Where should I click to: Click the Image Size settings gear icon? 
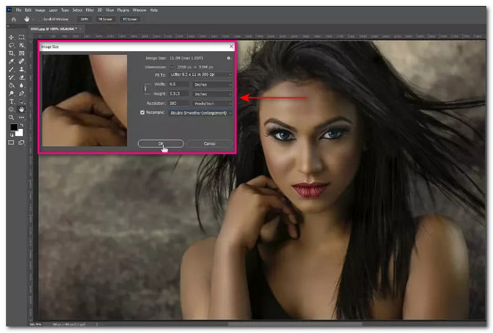[229, 58]
